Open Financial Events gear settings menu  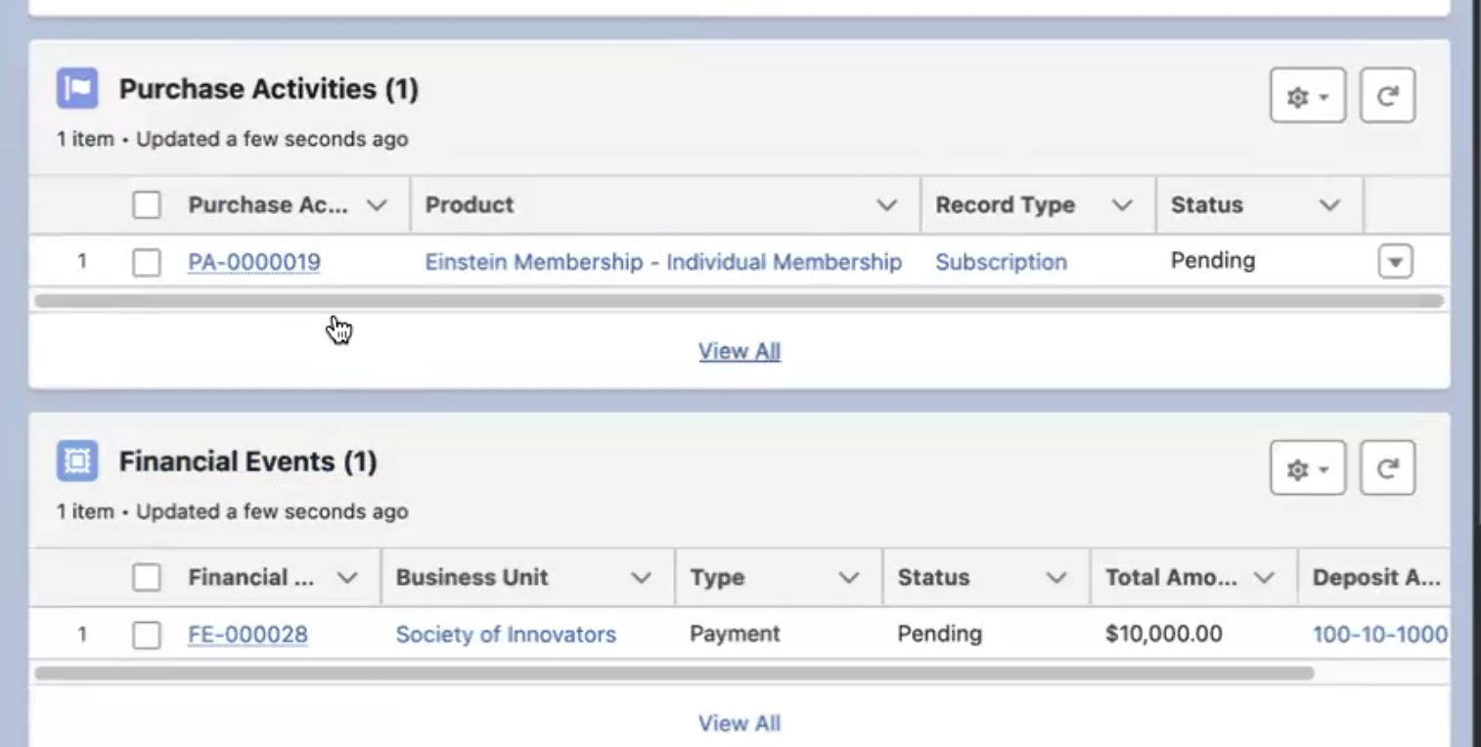click(1308, 469)
